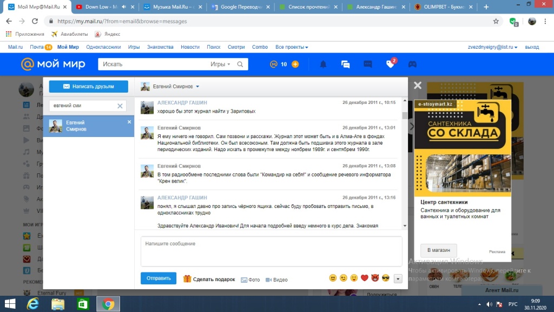Image resolution: width=554 pixels, height=312 pixels.
Task: Attach a video to the message
Action: tap(276, 280)
